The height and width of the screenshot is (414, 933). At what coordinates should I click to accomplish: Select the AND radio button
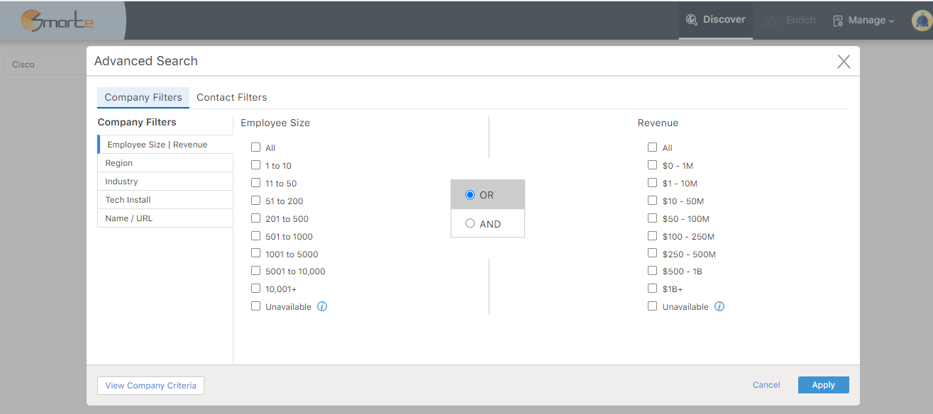(470, 223)
